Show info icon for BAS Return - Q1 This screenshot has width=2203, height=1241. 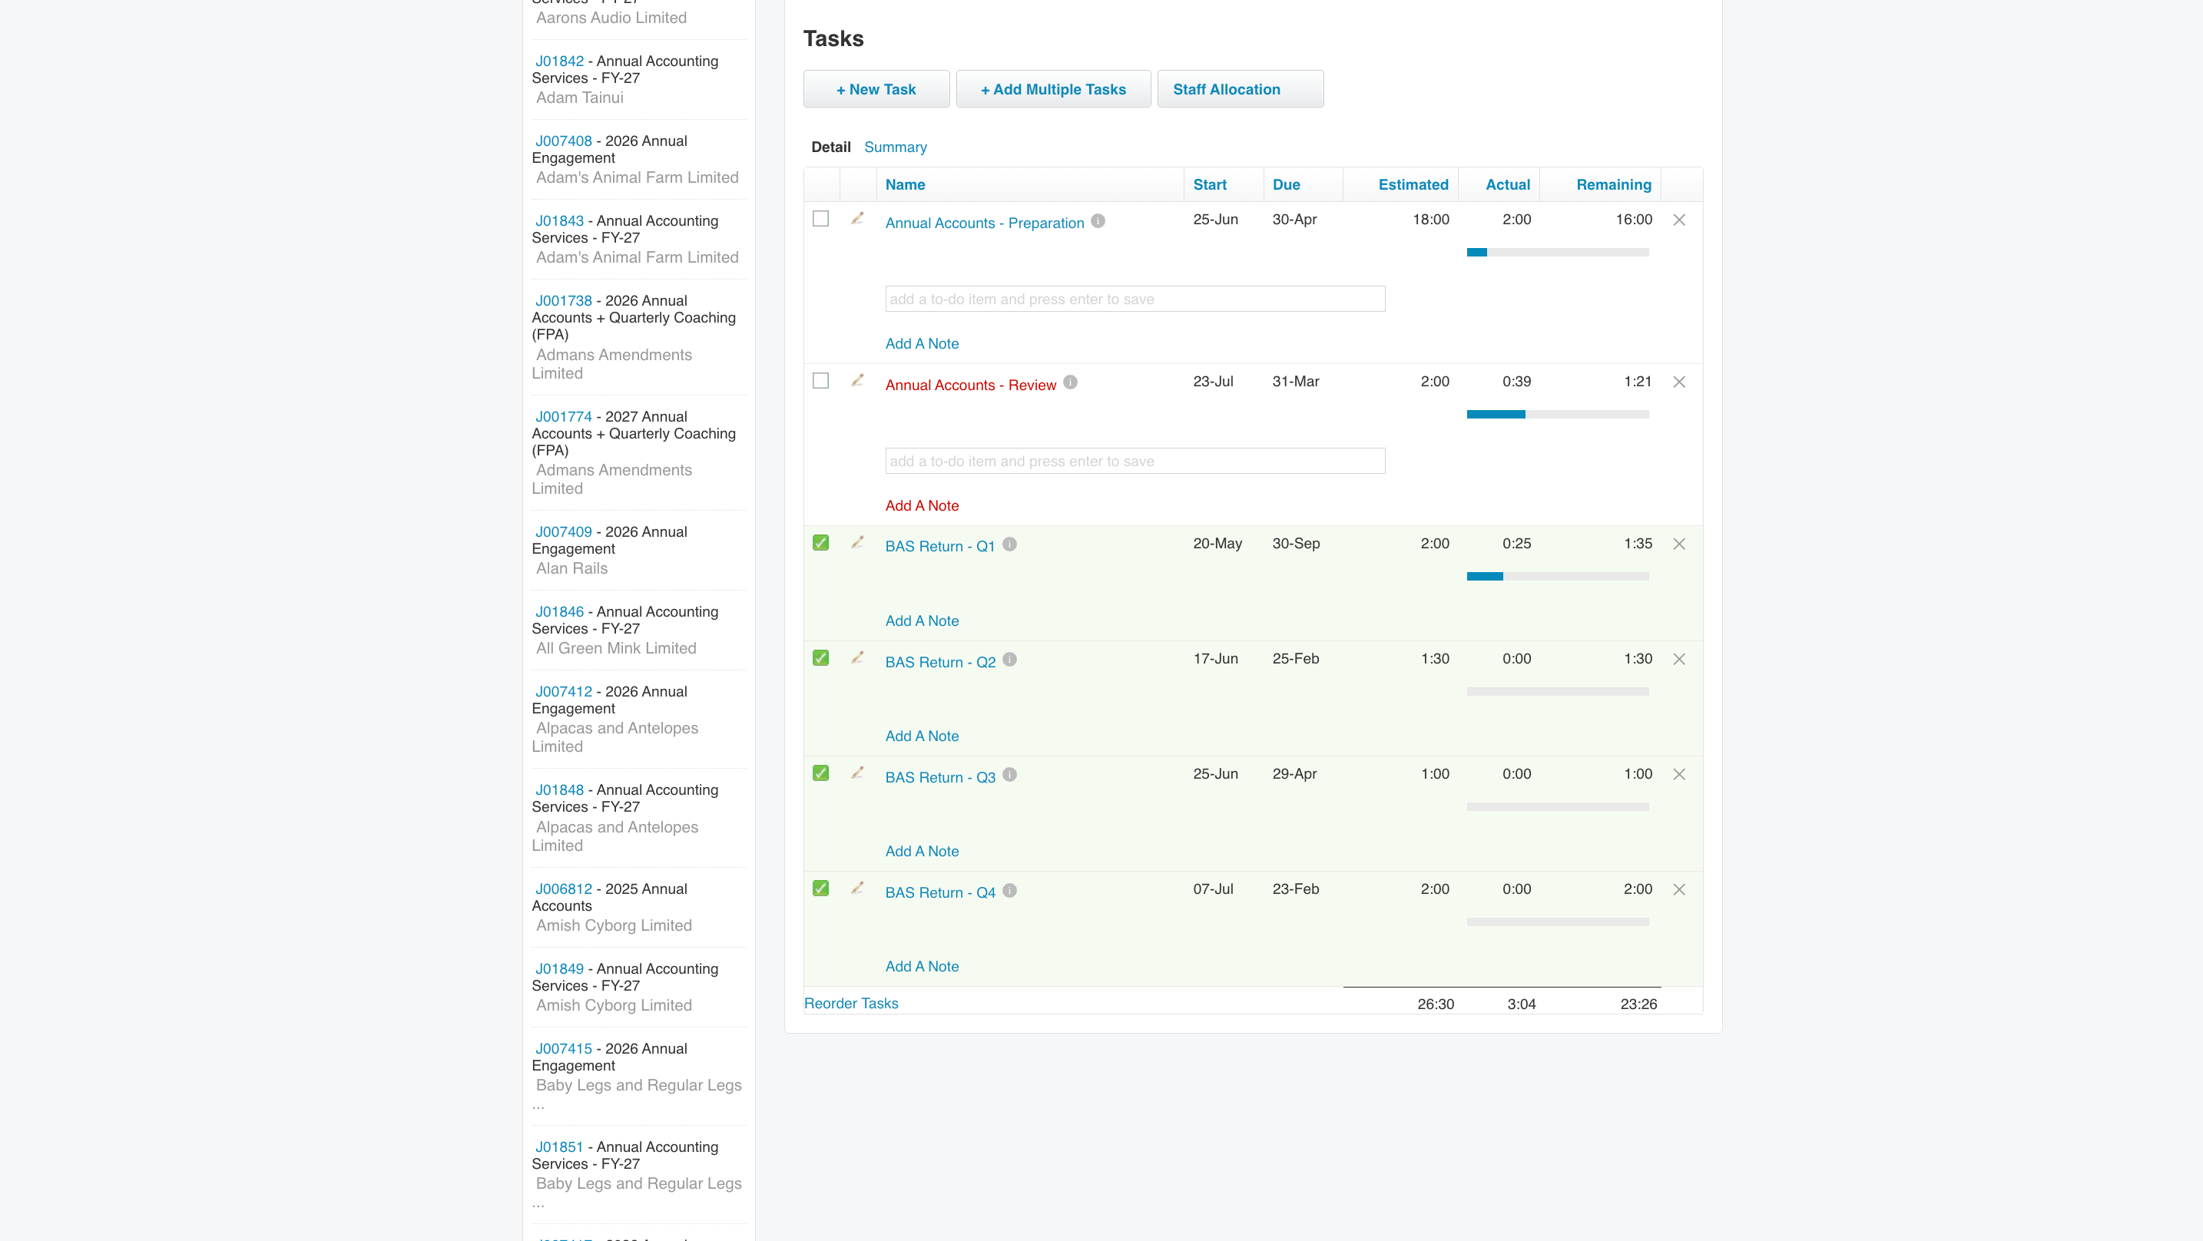[1009, 544]
